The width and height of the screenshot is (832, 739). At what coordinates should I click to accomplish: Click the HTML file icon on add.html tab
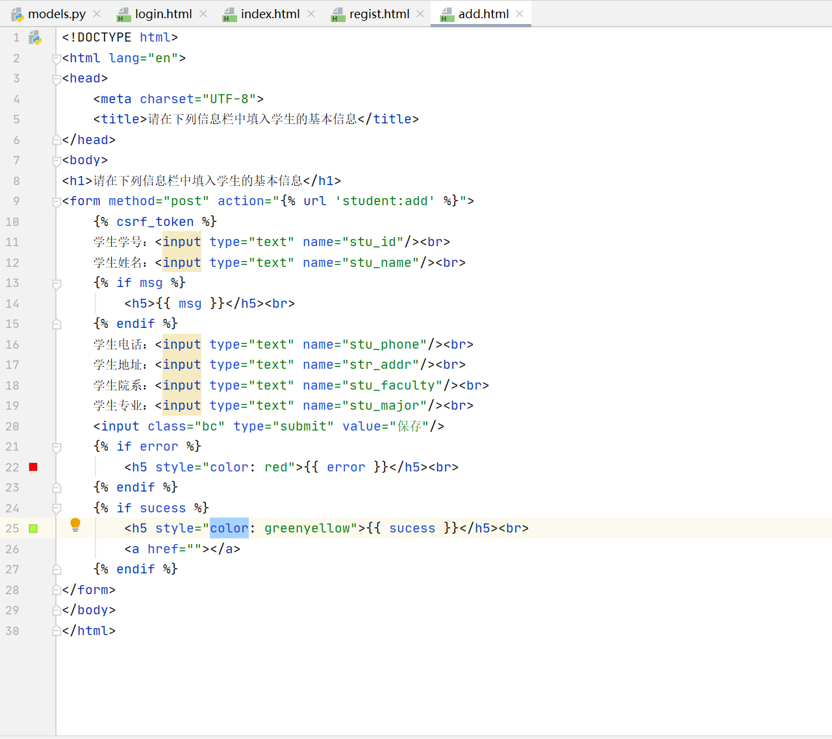447,14
